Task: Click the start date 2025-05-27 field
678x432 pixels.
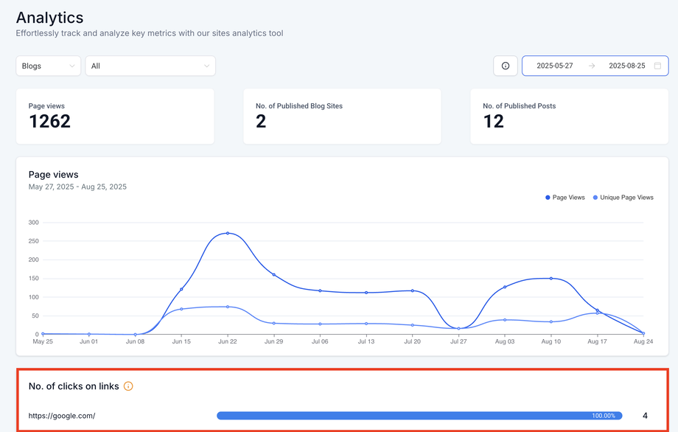Action: click(555, 66)
